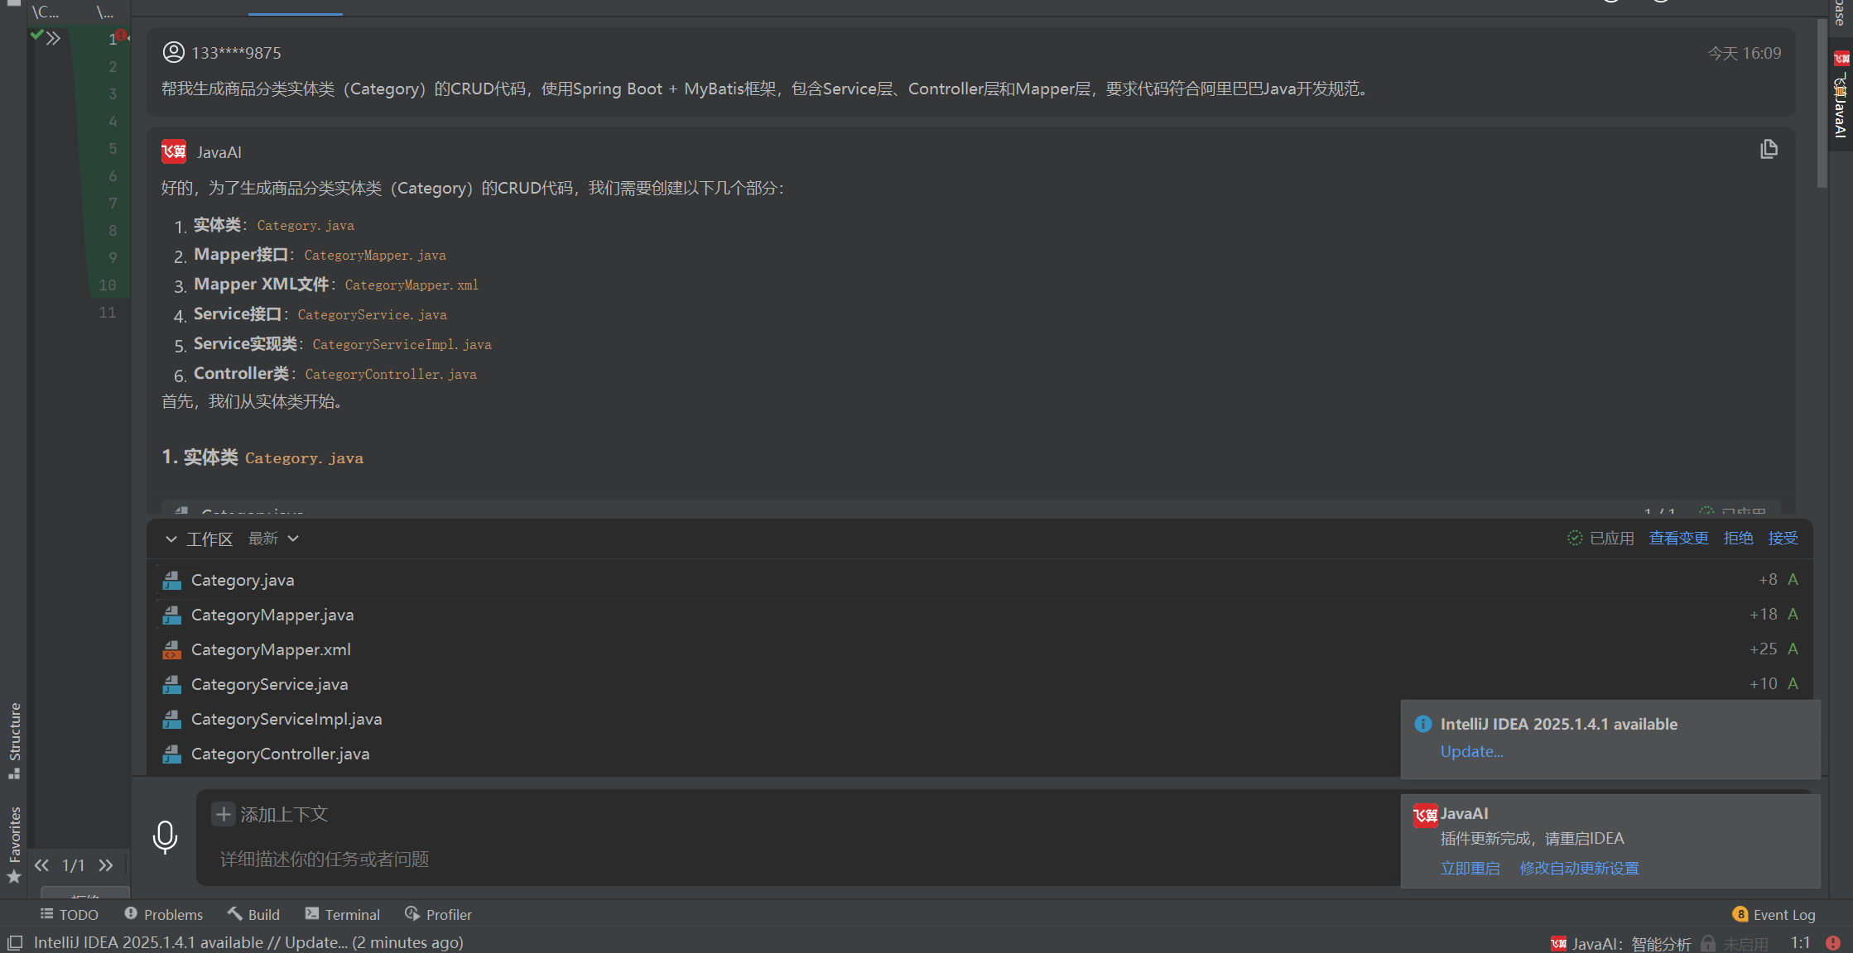The image size is (1853, 953).
Task: Click the red error indicator in status bar
Action: coord(1833,943)
